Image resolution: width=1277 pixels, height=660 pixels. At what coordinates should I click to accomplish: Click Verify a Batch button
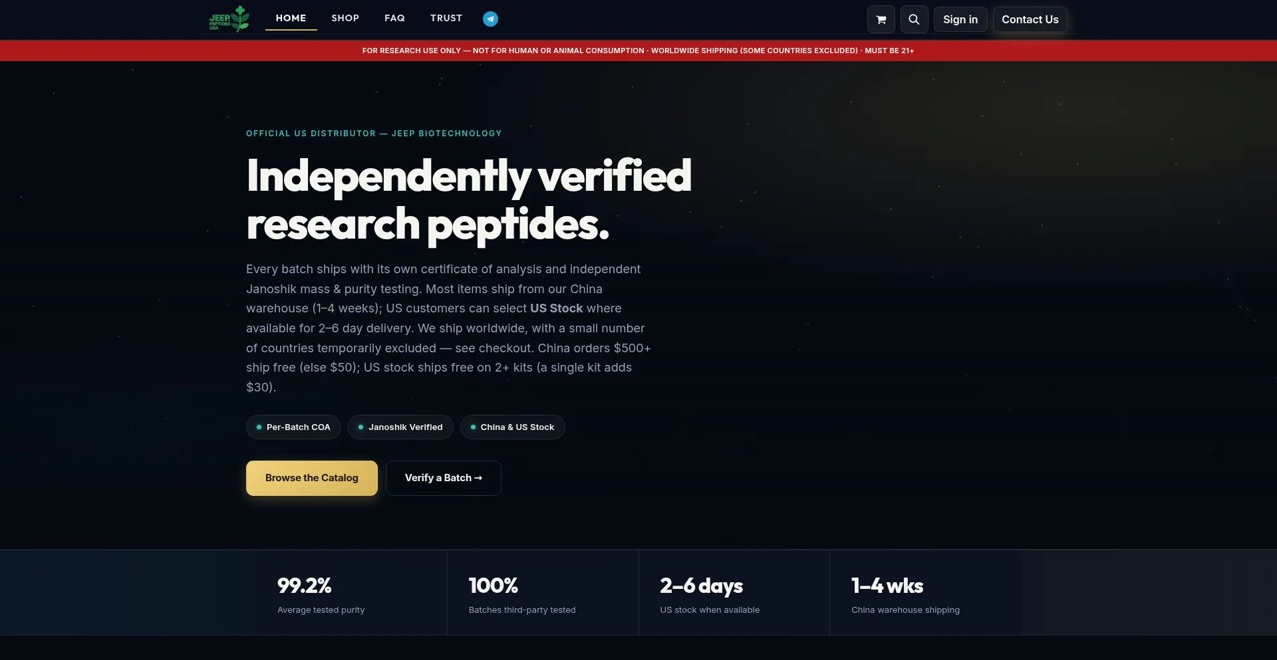pos(444,478)
